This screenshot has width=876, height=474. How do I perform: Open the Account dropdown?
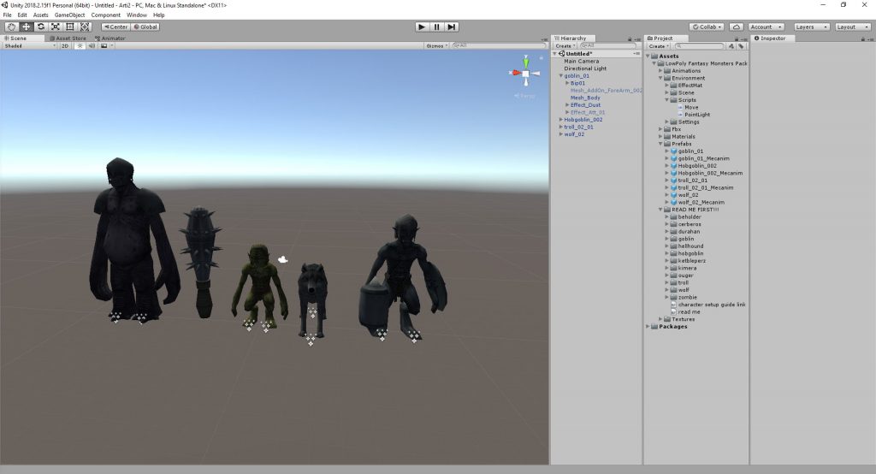(766, 27)
